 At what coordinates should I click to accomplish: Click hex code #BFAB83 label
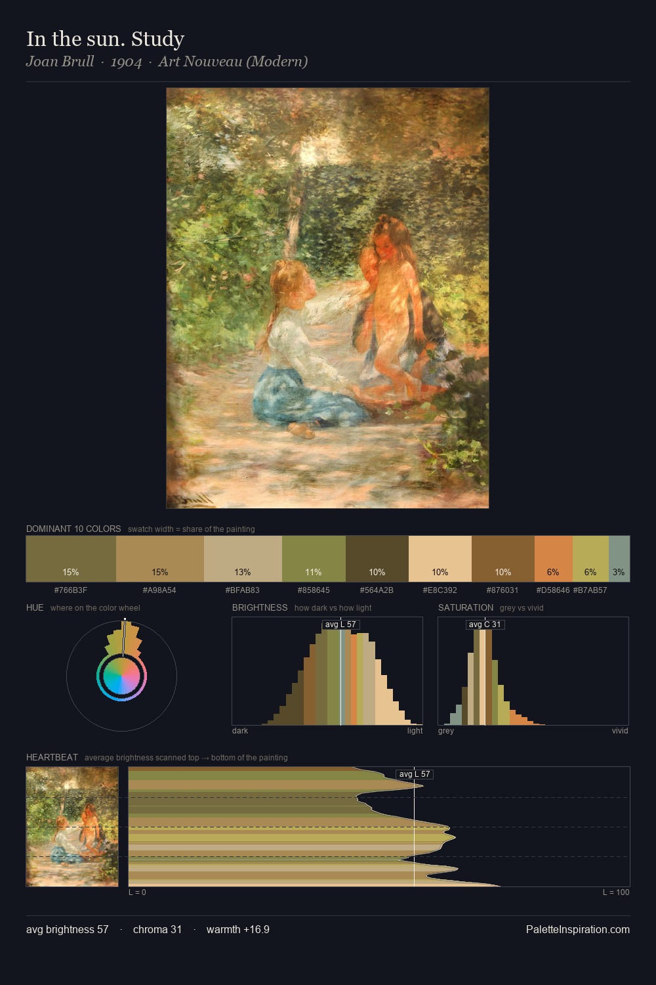tap(243, 590)
